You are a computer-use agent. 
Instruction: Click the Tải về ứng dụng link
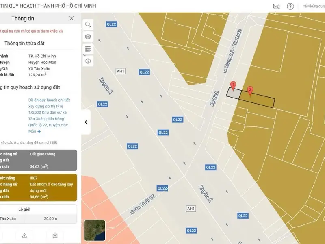click(314, 6)
